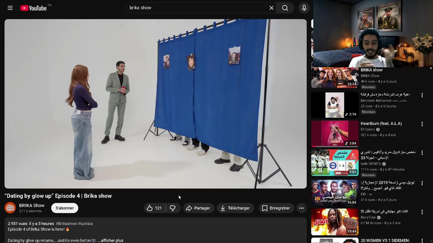Start voice search with microphone
This screenshot has height=243, width=433.
click(x=304, y=8)
